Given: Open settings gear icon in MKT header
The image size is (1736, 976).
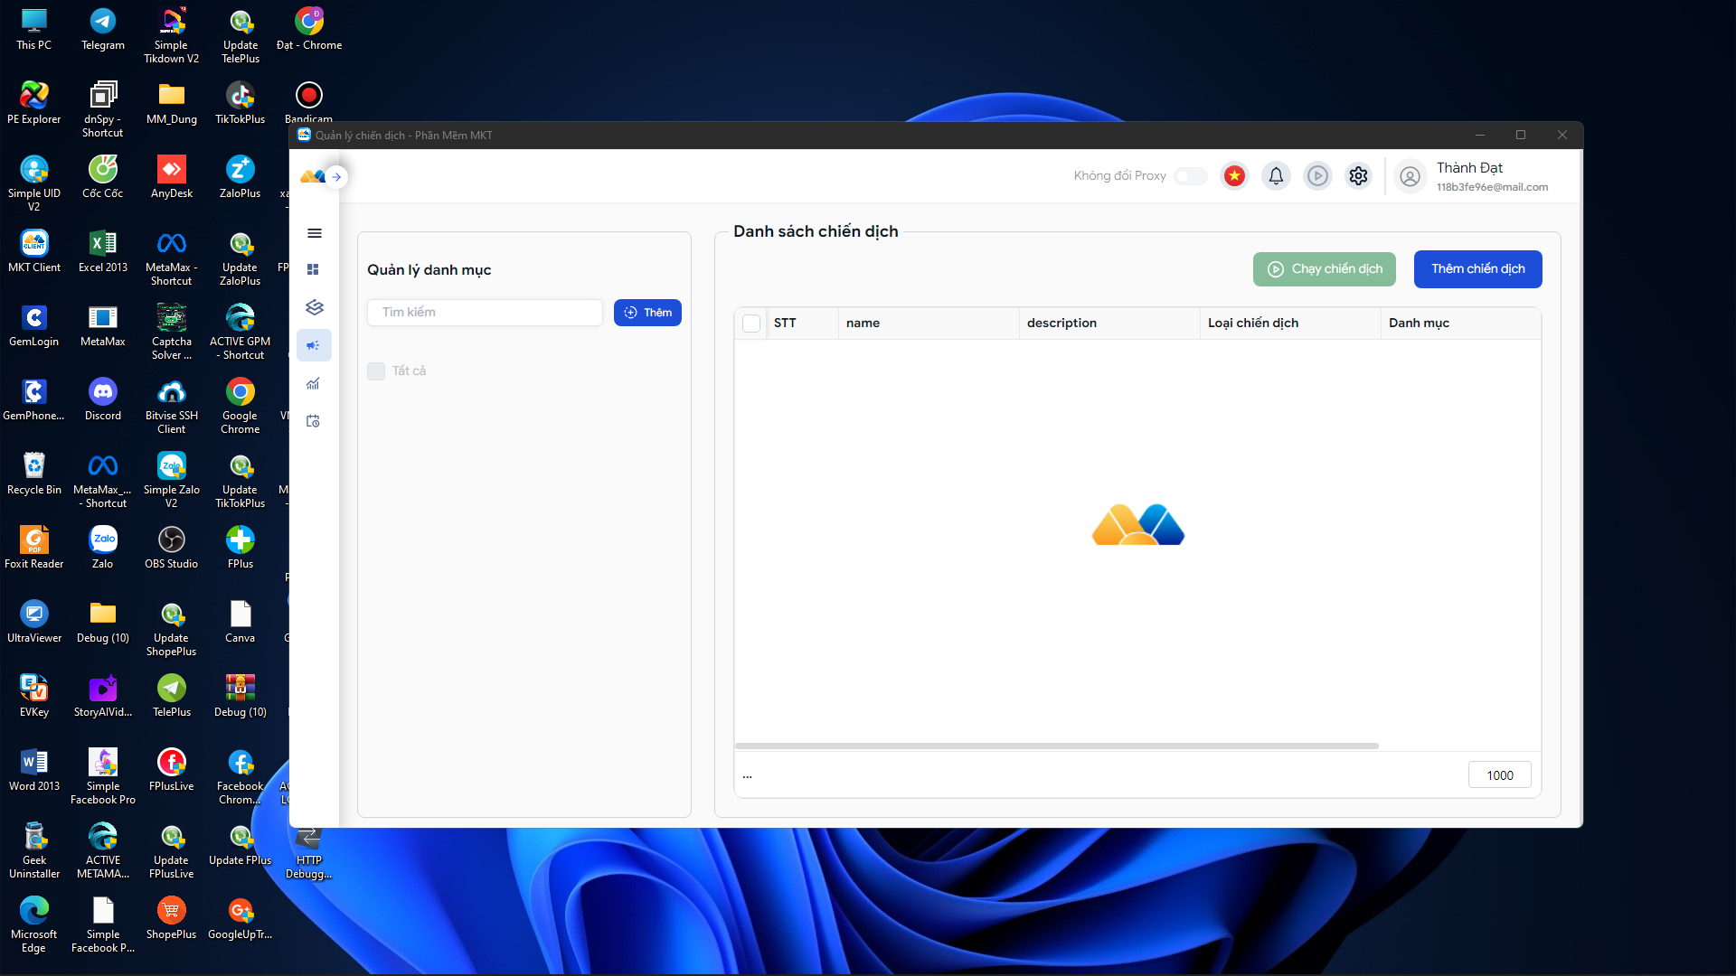Looking at the screenshot, I should pyautogui.click(x=1358, y=176).
